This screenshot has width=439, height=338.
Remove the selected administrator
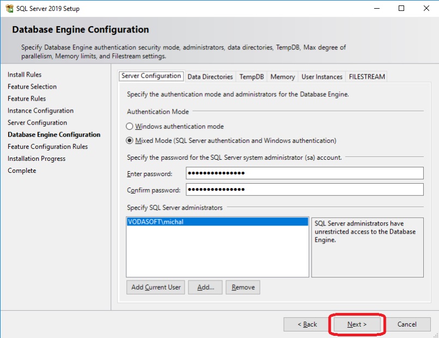(243, 287)
